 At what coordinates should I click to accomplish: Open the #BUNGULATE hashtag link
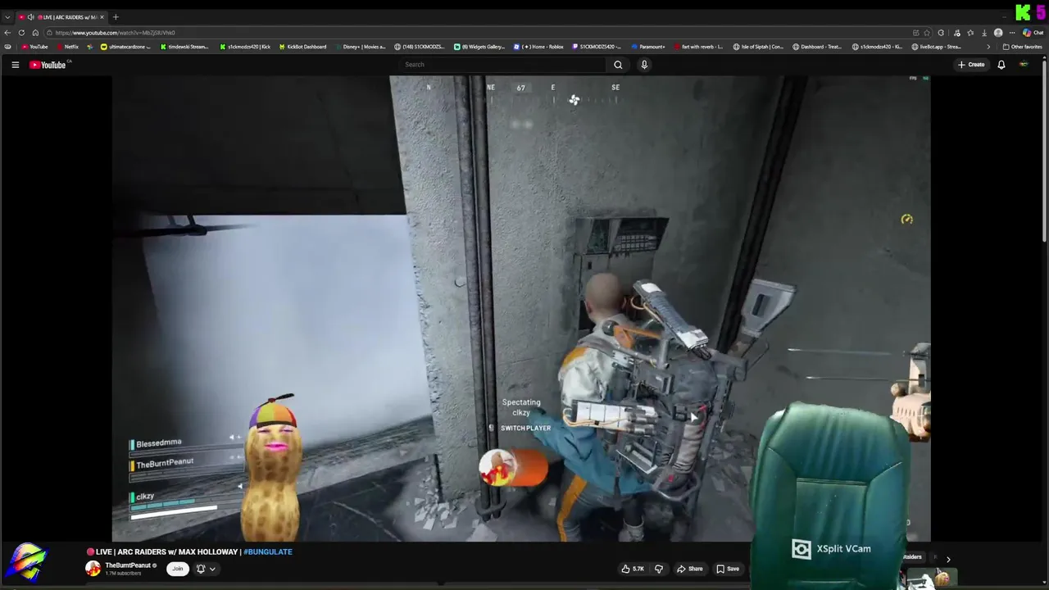(x=268, y=551)
